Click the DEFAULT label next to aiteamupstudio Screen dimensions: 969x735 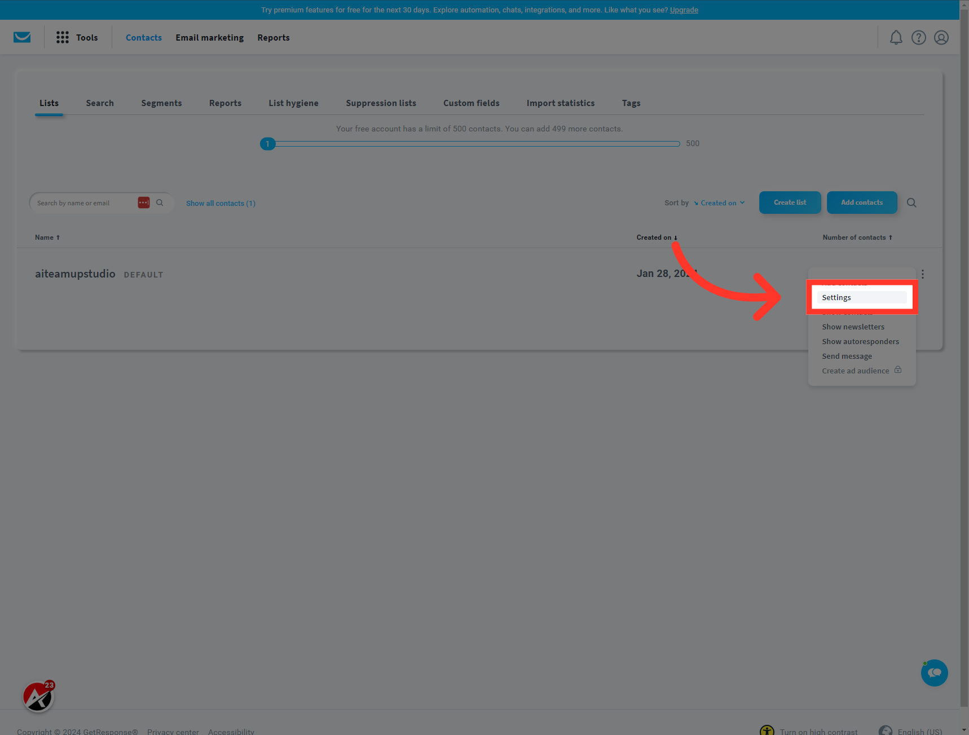point(143,275)
